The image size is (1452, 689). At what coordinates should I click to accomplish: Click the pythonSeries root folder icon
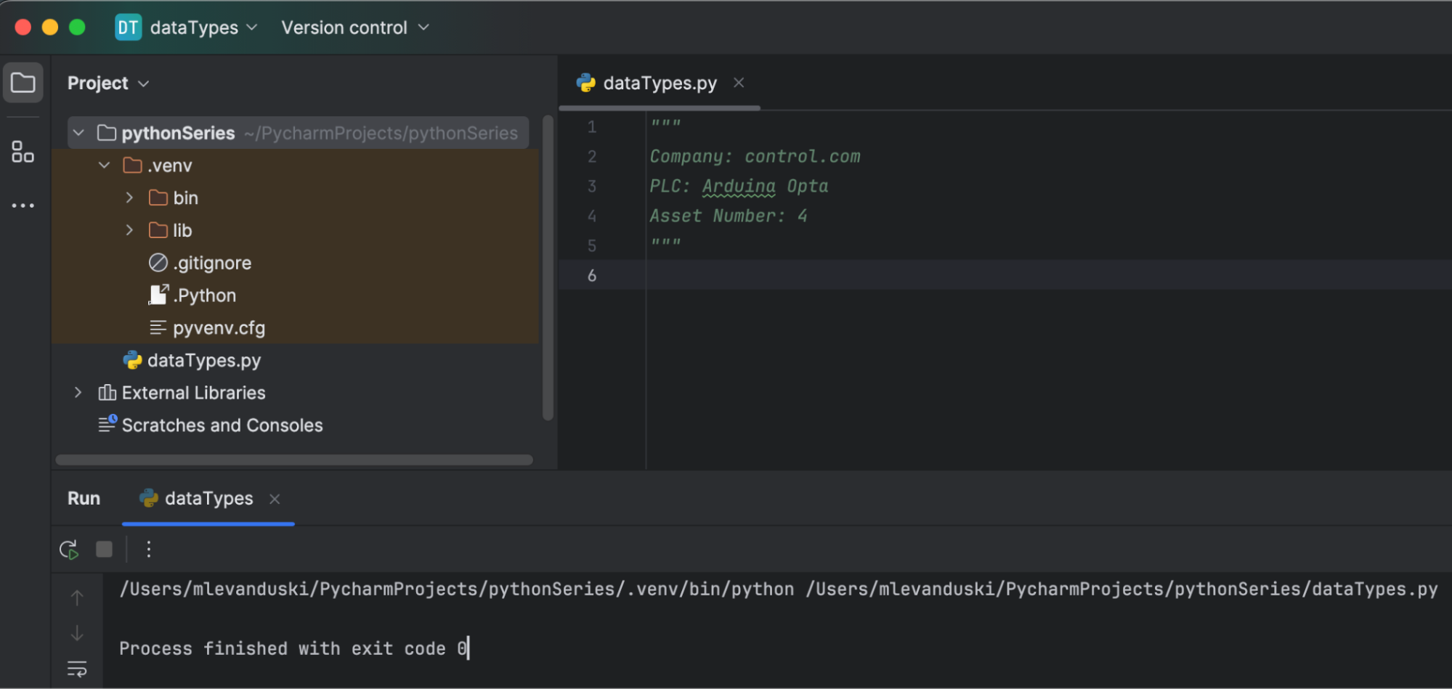pos(107,133)
